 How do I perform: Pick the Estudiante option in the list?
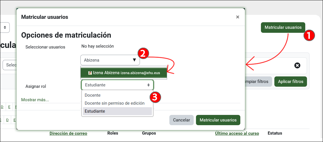tap(95, 111)
